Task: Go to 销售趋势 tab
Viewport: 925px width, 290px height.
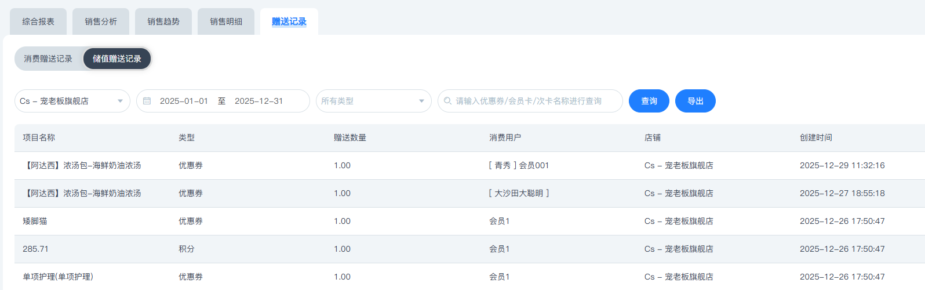Action: 163,21
